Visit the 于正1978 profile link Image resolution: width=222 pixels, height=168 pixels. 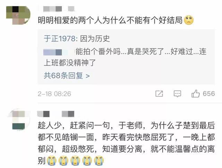[59, 38]
